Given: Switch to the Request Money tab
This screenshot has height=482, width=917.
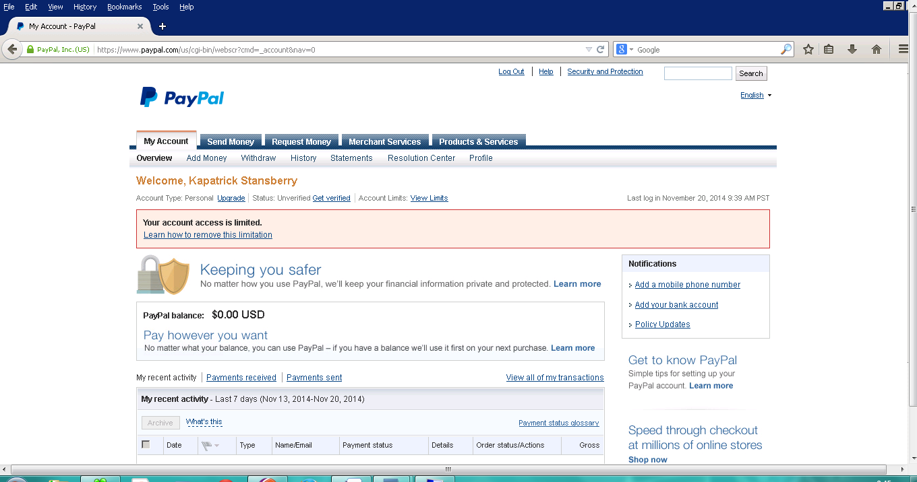Looking at the screenshot, I should tap(301, 141).
